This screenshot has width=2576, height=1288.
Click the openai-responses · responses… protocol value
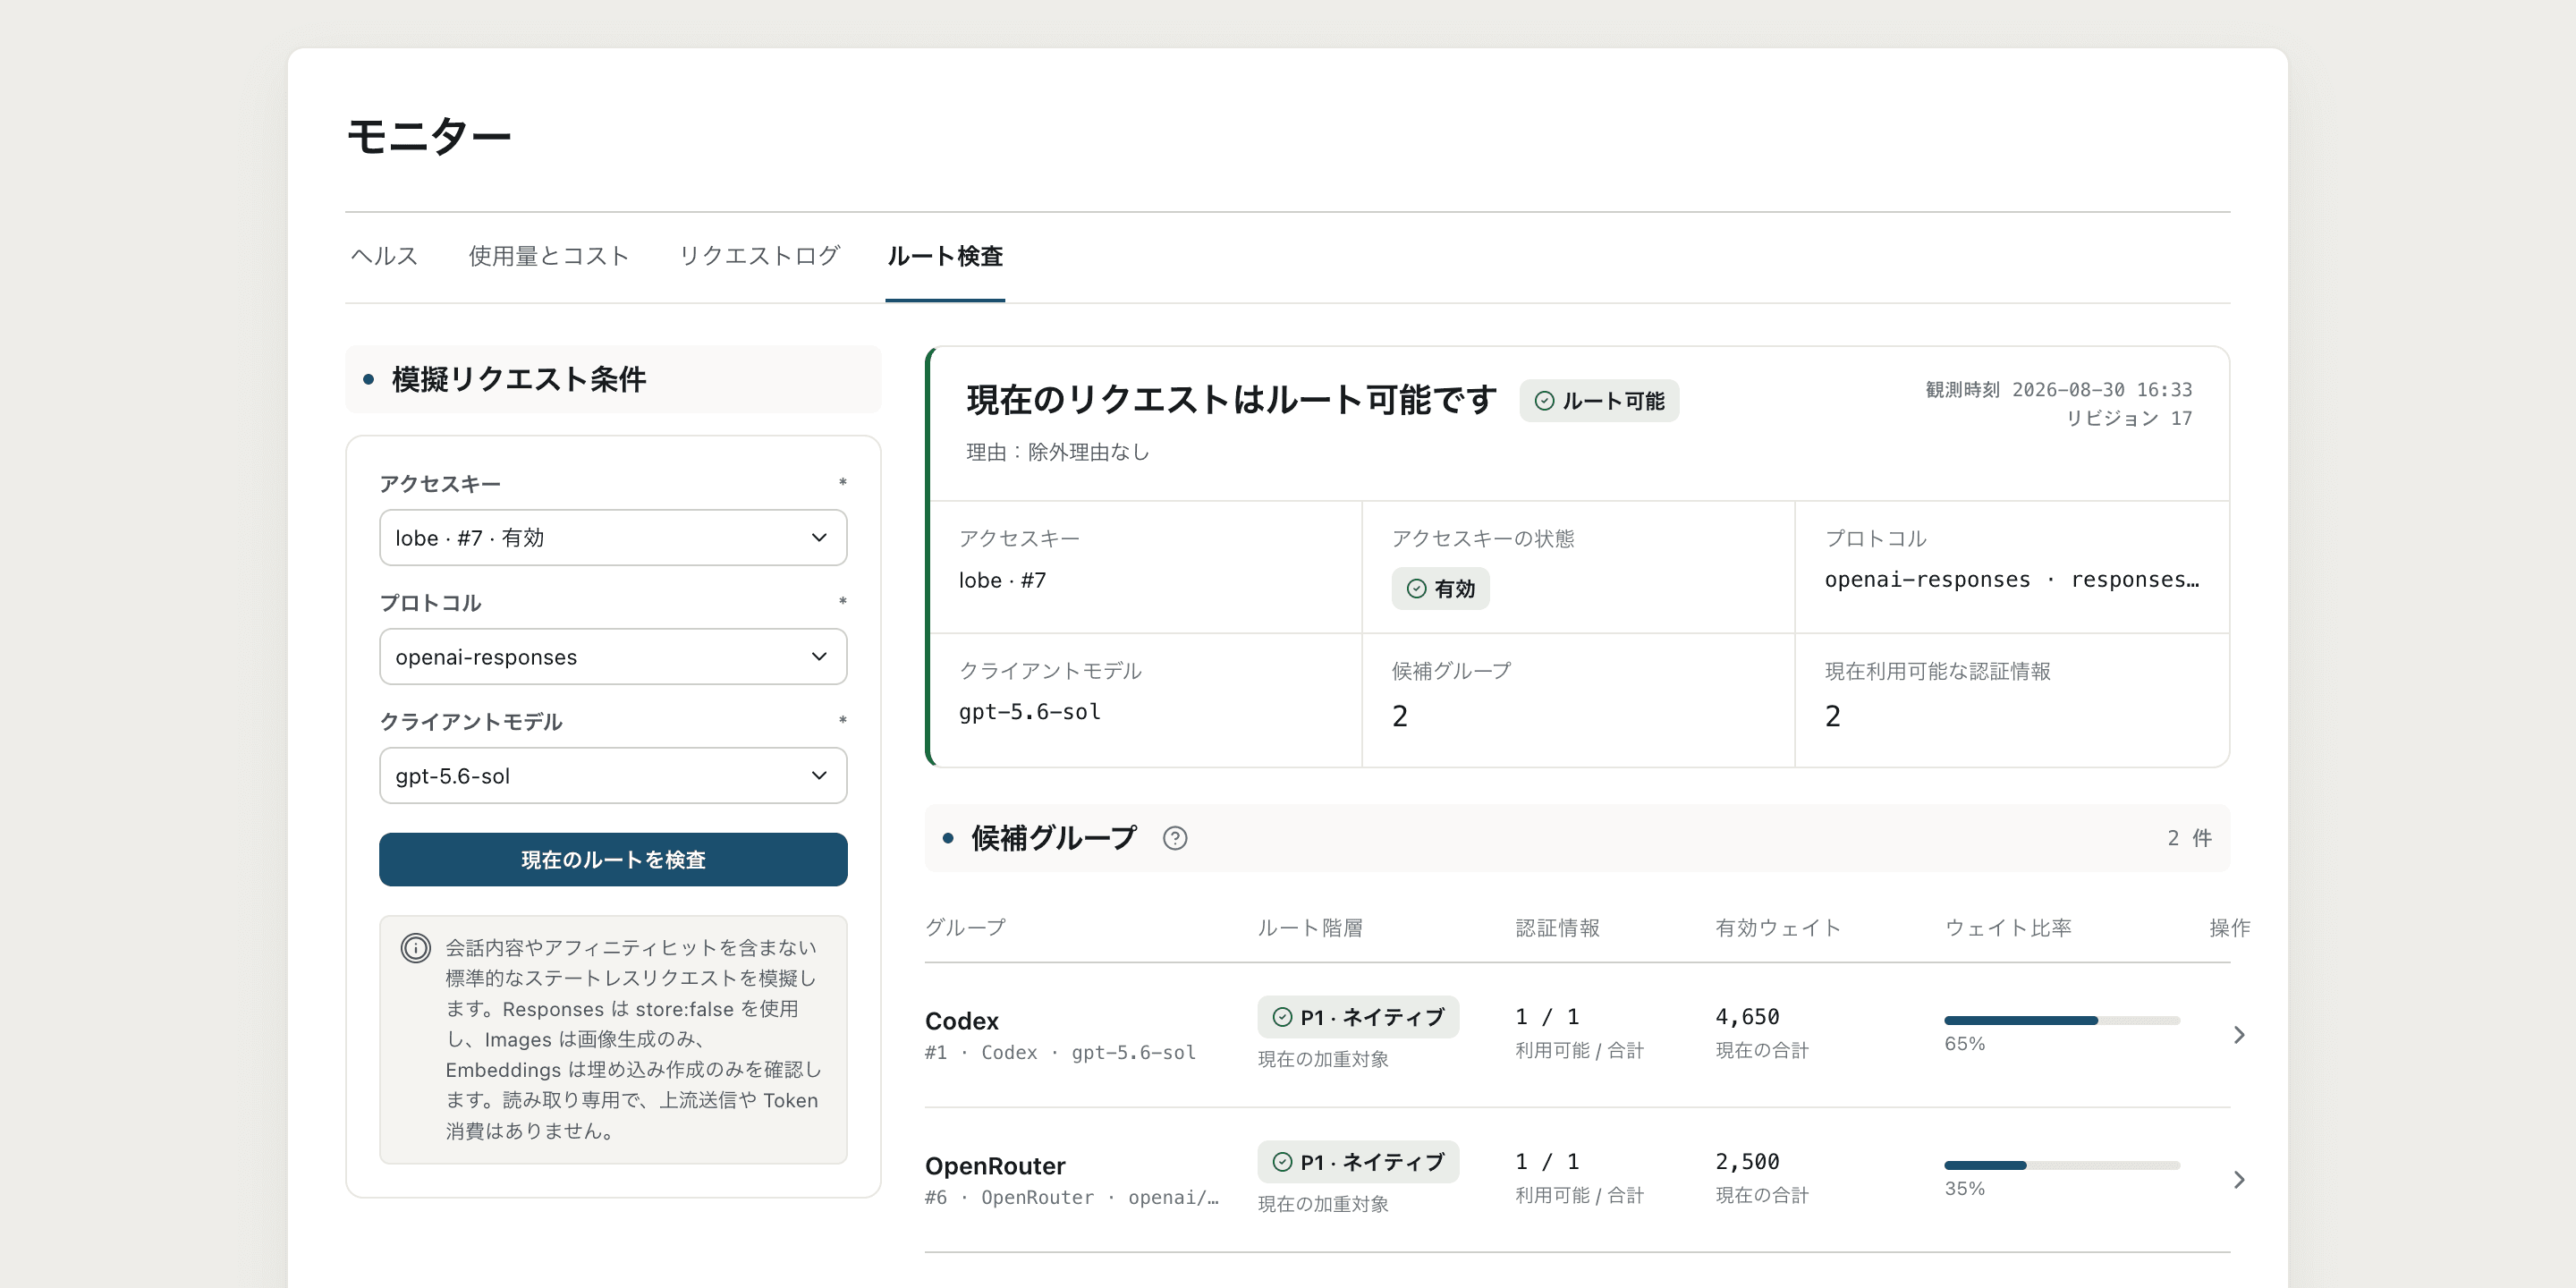[2012, 580]
